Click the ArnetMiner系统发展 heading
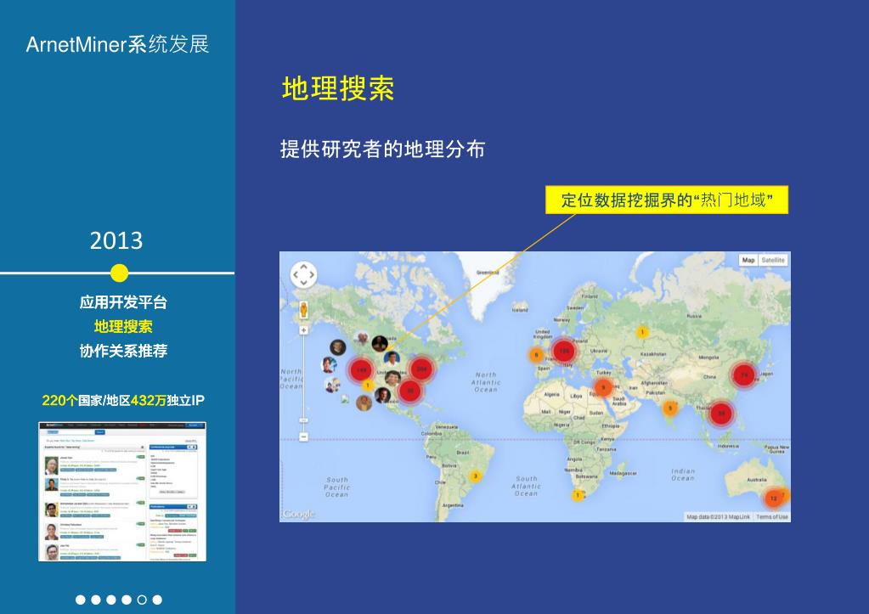 point(117,44)
